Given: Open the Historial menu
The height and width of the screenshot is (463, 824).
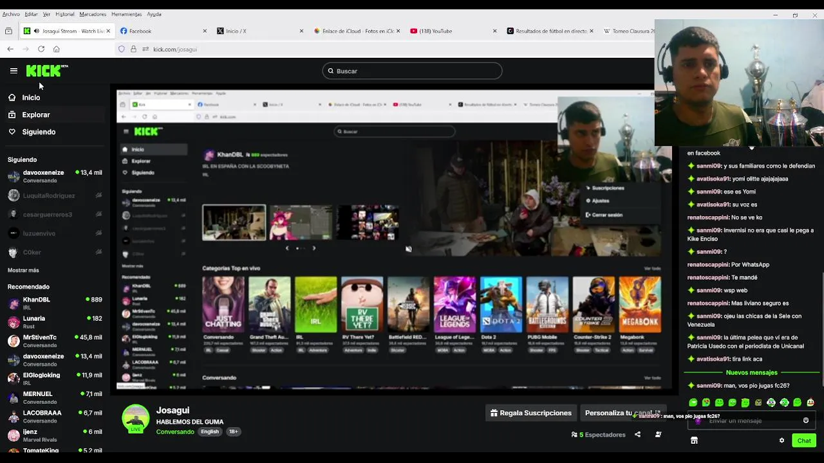Looking at the screenshot, I should tap(64, 14).
